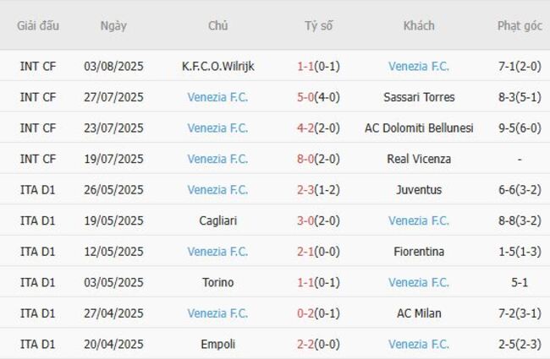
Task: Select AC Dolomiti Bellunesi team name
Action: pyautogui.click(x=419, y=128)
